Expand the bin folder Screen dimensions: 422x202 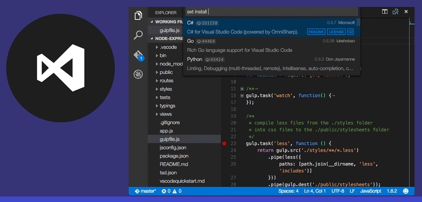[157, 56]
